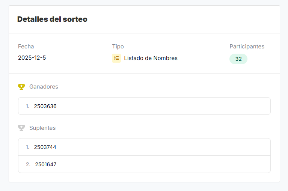Click the date value 2025-12-5

(32, 58)
